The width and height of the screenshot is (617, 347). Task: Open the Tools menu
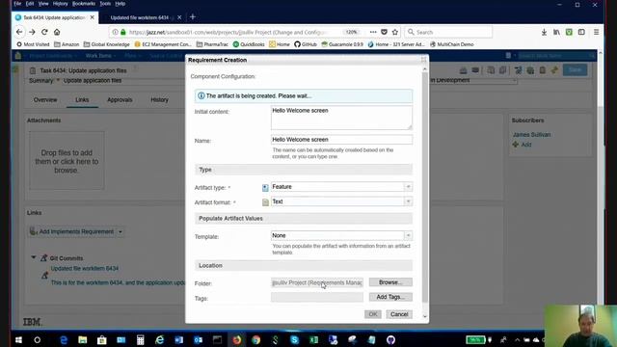105,4
